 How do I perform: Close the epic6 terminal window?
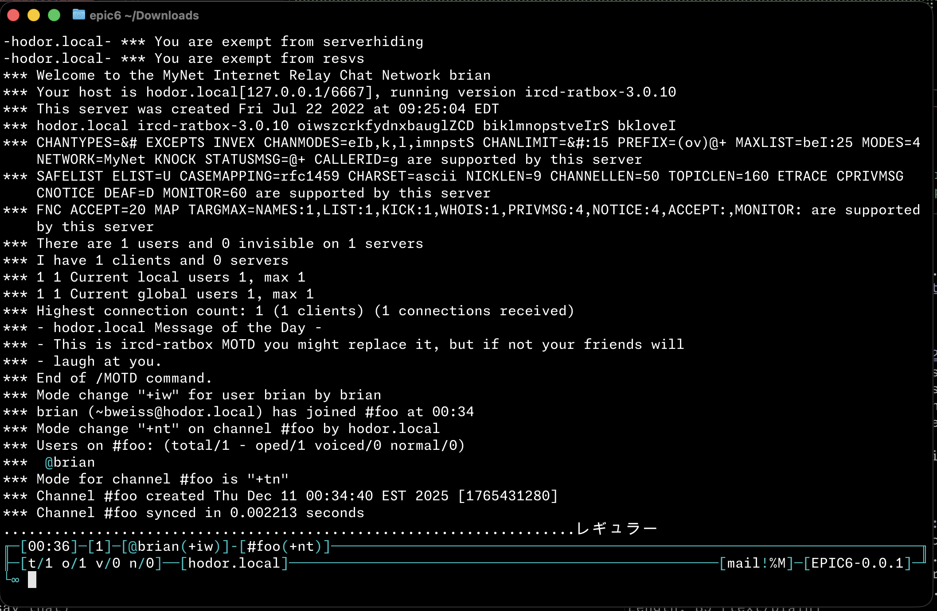13,15
